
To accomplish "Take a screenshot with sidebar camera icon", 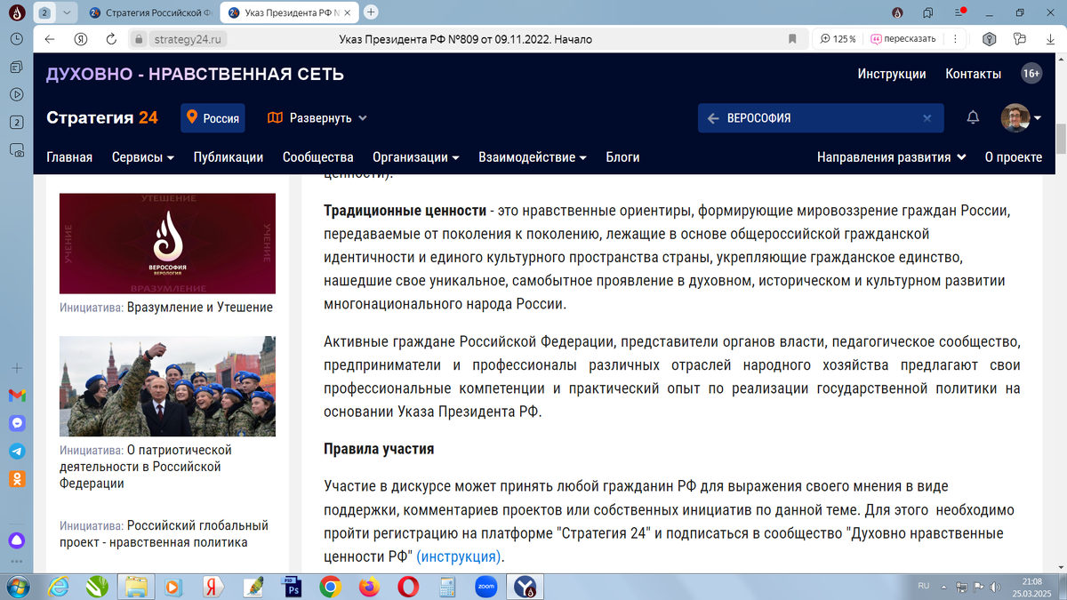I will pyautogui.click(x=17, y=151).
